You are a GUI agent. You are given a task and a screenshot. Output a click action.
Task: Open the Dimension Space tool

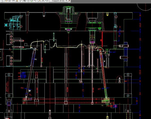pyautogui.click(x=17, y=1)
